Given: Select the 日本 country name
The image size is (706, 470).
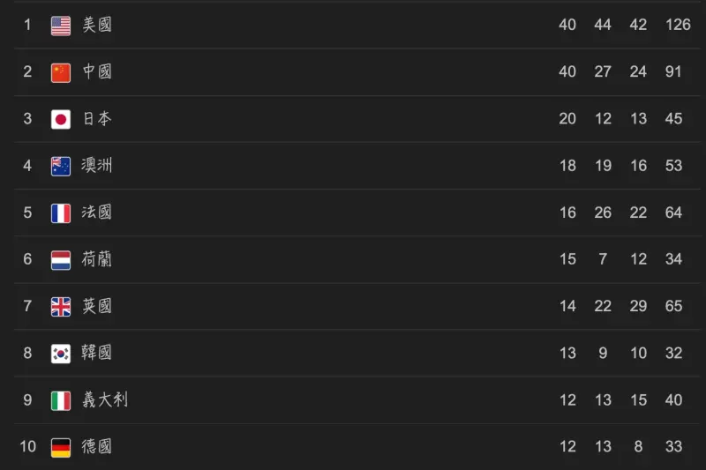Looking at the screenshot, I should point(97,118).
